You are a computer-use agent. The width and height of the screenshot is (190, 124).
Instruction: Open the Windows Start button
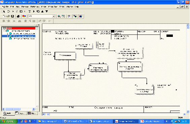click(9, 121)
